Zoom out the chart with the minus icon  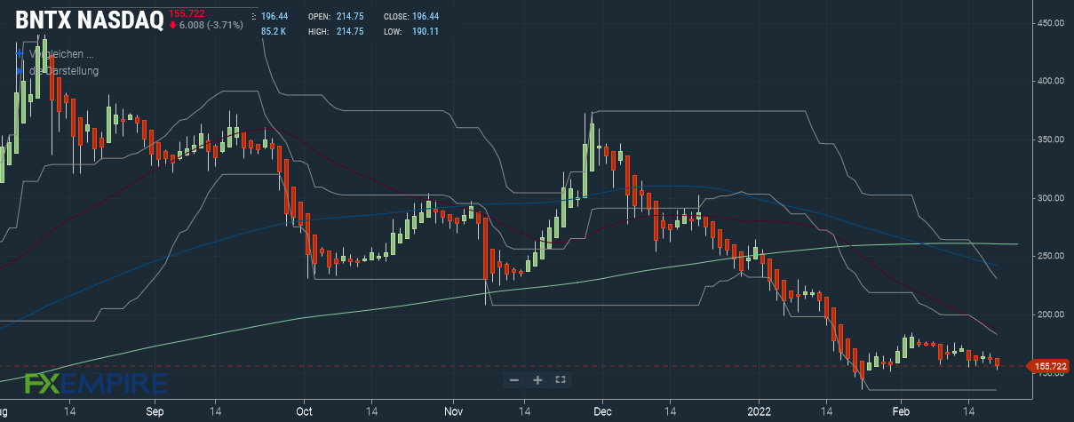tap(514, 379)
